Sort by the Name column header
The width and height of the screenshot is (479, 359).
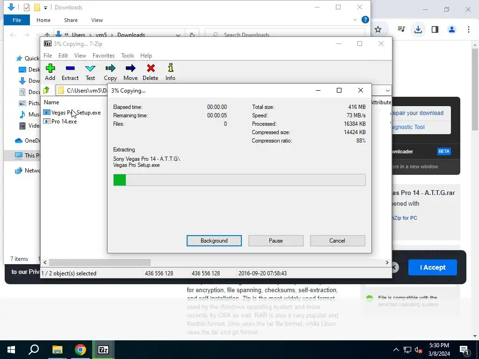coord(51,102)
